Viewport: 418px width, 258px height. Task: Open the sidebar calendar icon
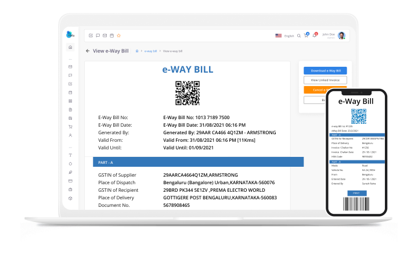coord(70,92)
